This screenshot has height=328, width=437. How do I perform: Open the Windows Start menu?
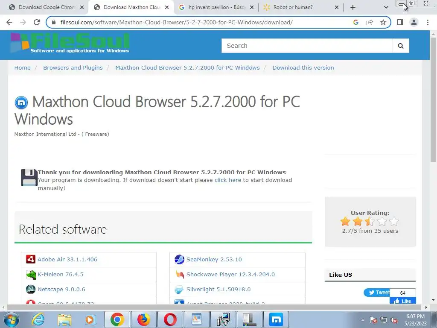pos(12,319)
